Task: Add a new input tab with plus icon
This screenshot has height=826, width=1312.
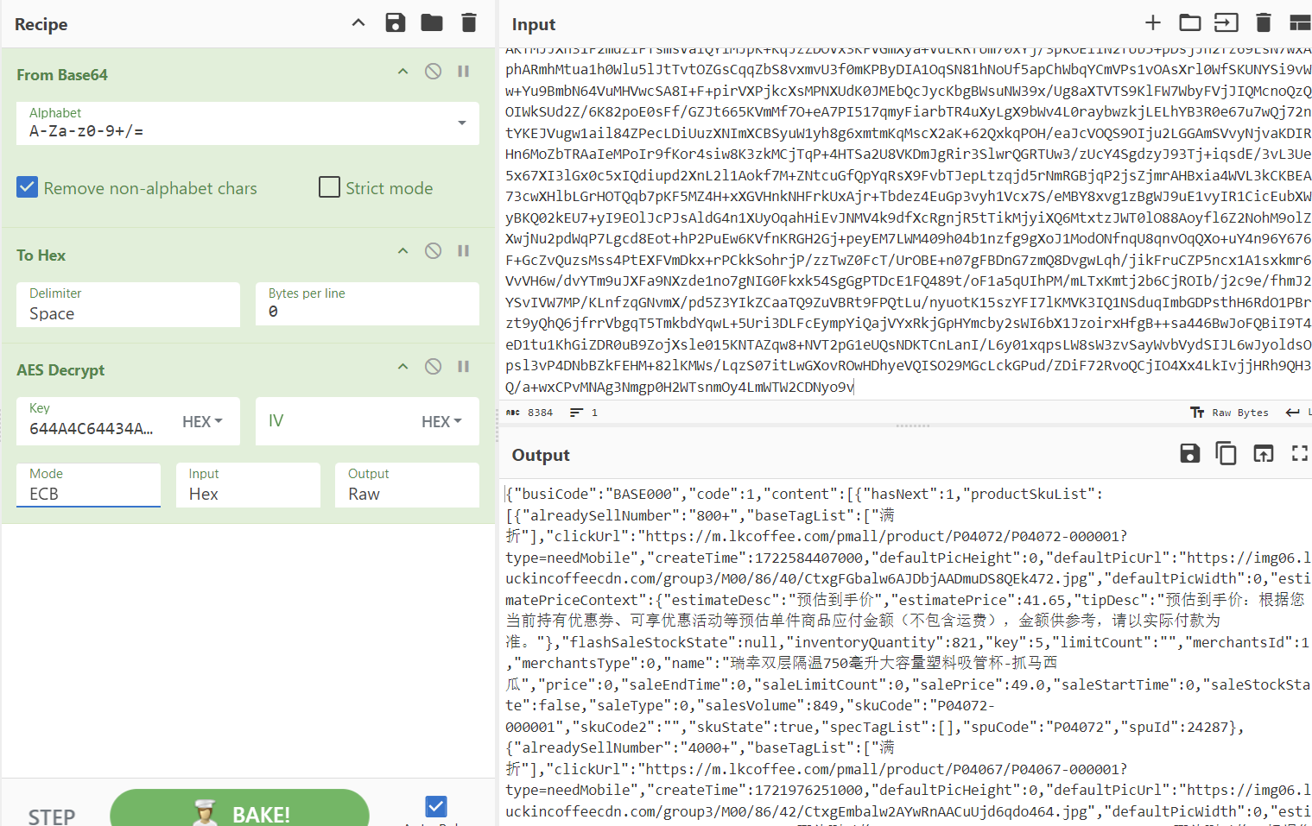Action: tap(1153, 22)
